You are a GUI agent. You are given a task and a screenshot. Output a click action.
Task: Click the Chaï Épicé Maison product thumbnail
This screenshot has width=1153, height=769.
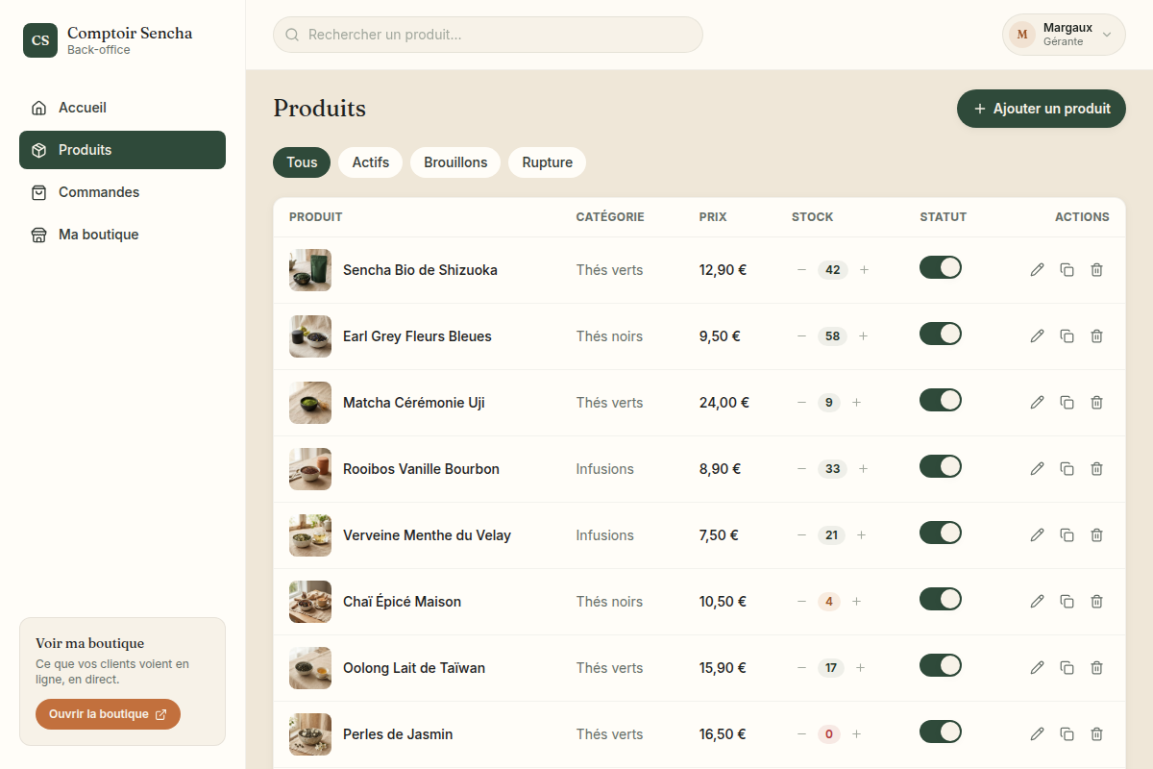[310, 602]
